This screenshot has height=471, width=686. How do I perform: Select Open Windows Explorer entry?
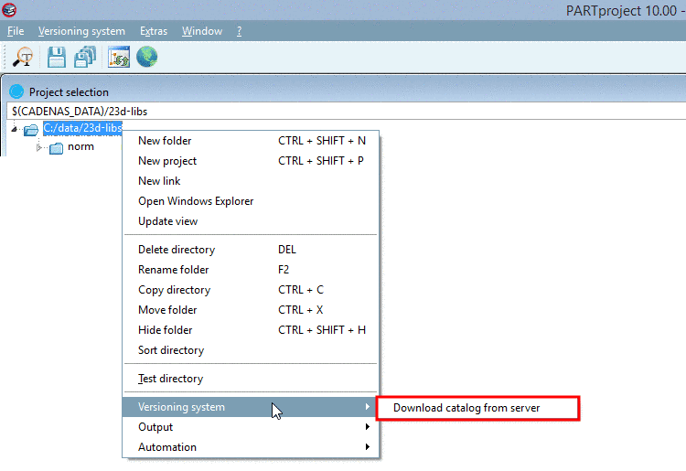tap(251, 201)
